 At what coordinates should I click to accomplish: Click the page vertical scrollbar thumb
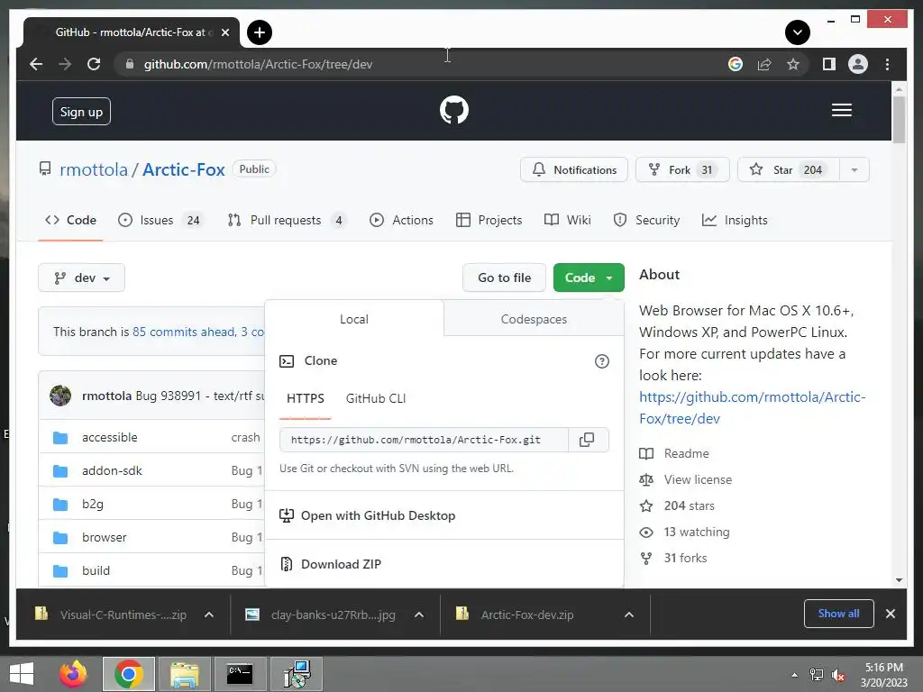[x=899, y=120]
